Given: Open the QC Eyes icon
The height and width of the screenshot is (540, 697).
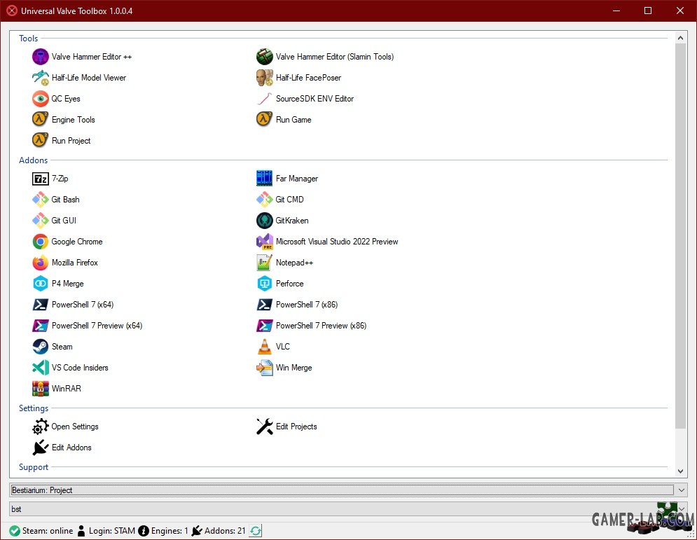Looking at the screenshot, I should click(40, 99).
